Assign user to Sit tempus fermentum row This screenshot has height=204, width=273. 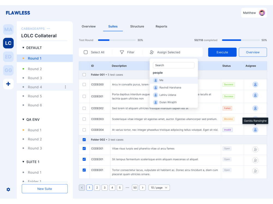[255, 160]
